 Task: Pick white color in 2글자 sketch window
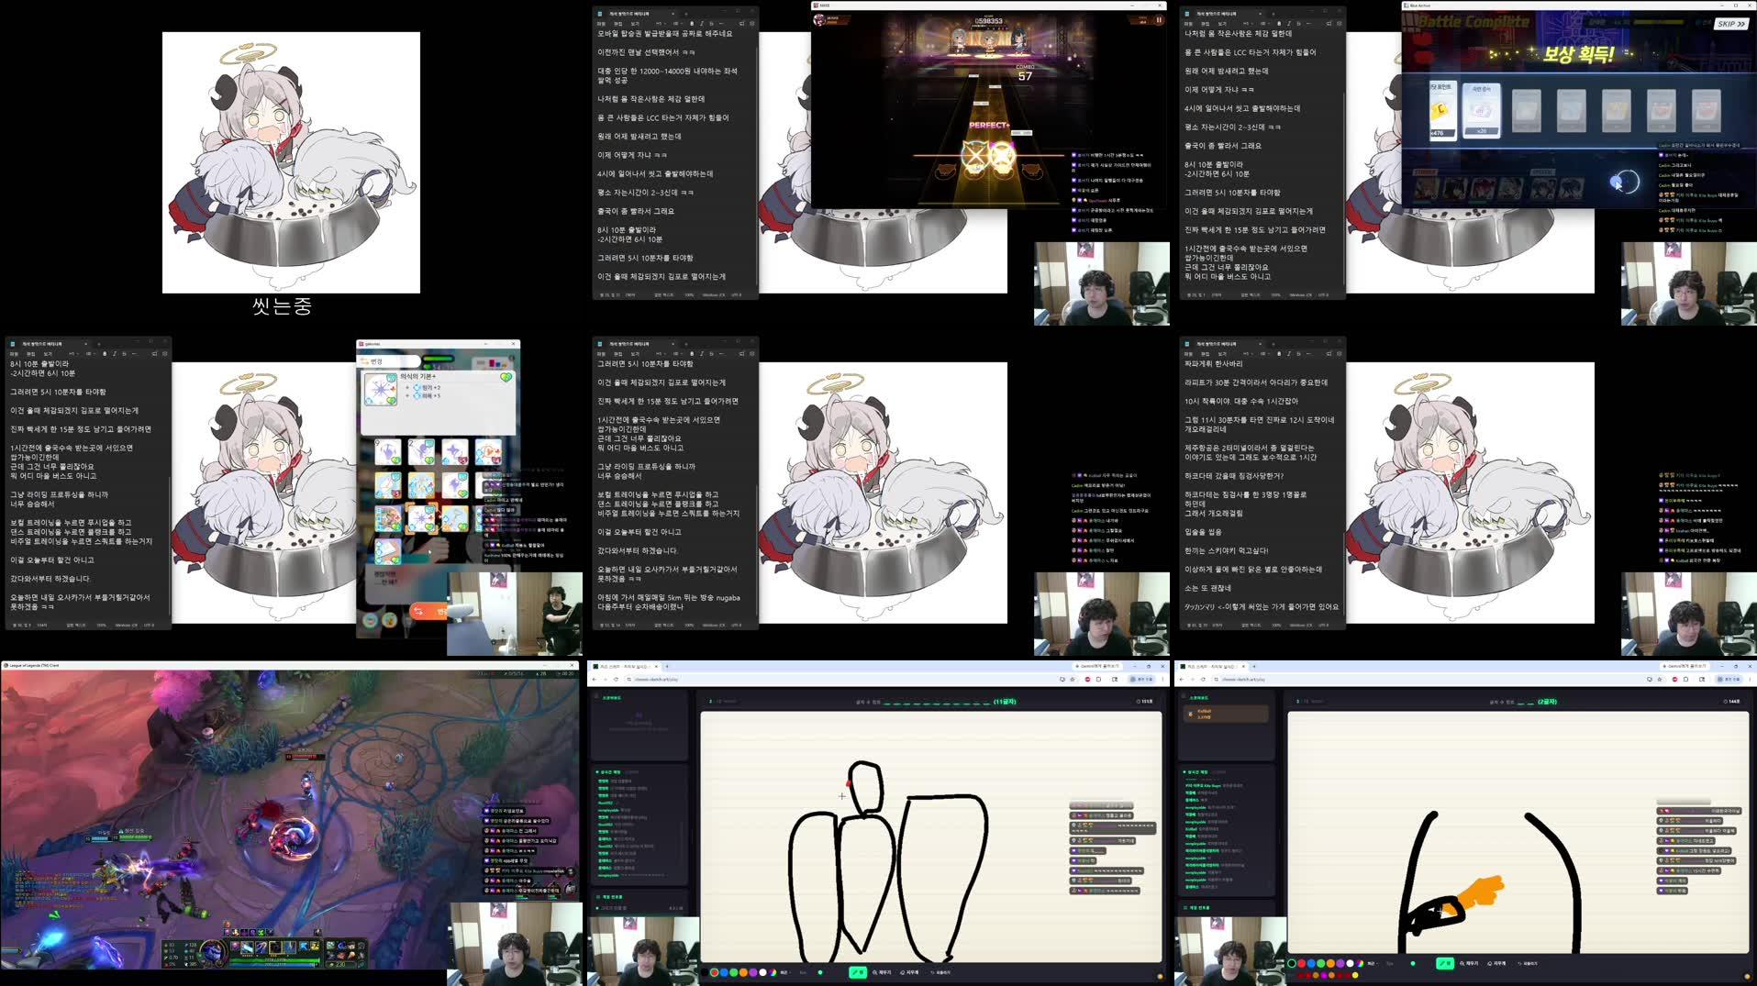1350,963
